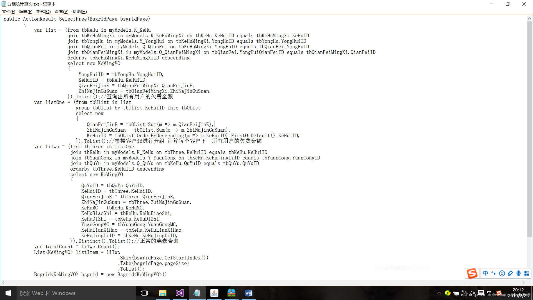This screenshot has width=533, height=300.
Task: Click the Sogou tray icon
Action: pos(499,293)
